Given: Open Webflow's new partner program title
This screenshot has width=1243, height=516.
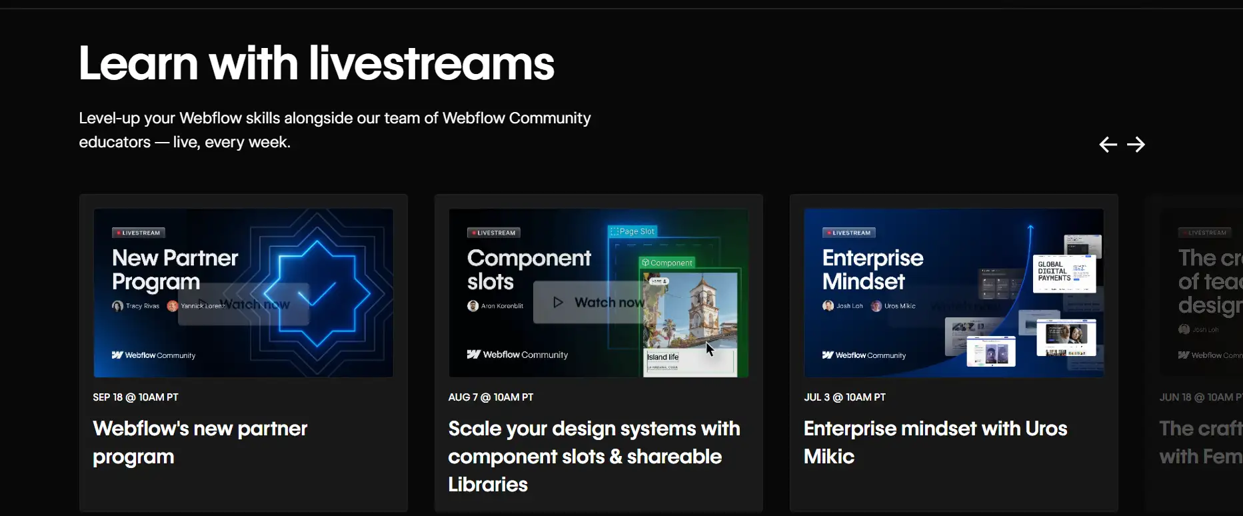Looking at the screenshot, I should click(x=200, y=442).
